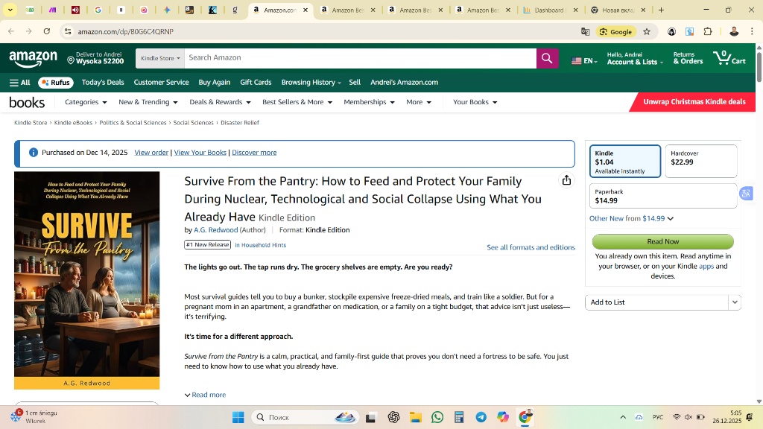Expand the Kindle Store search category dropdown
Image resolution: width=763 pixels, height=429 pixels.
160,58
